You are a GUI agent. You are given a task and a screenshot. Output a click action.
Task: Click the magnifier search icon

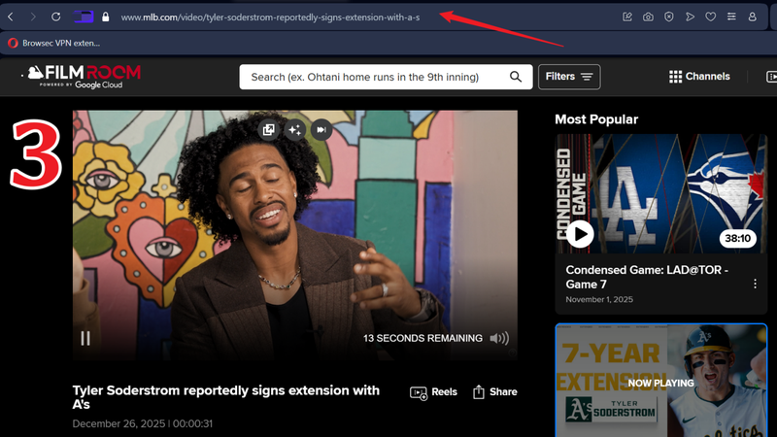pos(516,77)
